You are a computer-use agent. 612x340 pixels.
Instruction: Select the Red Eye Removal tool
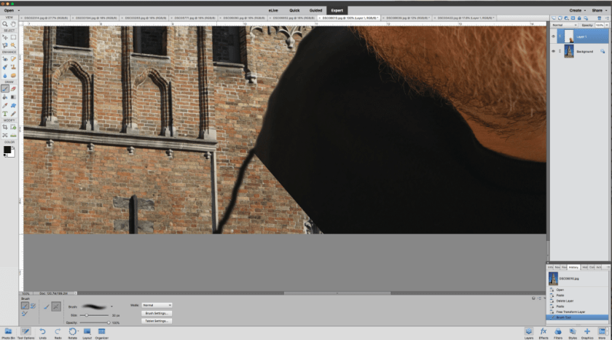tap(5, 58)
